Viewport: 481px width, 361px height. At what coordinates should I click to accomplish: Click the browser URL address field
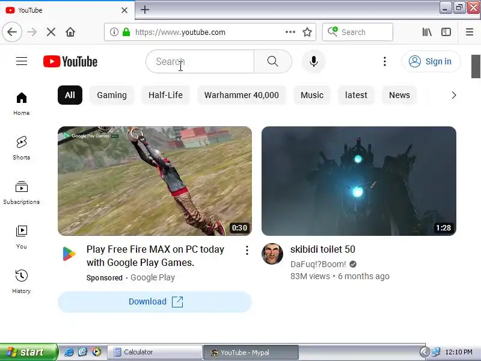coord(209,32)
